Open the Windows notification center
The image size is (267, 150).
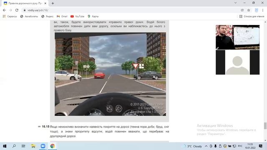tap(260, 146)
